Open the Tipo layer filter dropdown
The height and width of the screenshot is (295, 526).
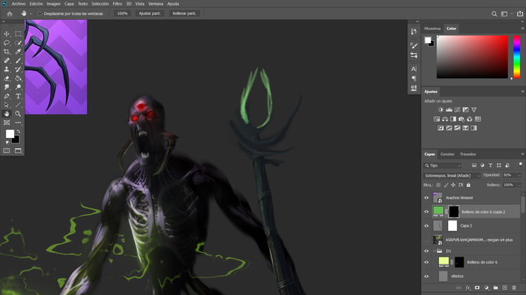443,165
